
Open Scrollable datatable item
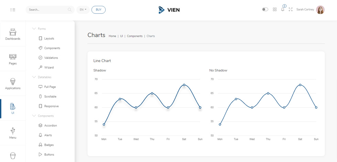[47, 96]
